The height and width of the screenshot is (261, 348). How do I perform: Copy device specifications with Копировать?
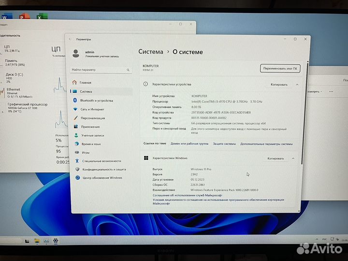[279, 85]
